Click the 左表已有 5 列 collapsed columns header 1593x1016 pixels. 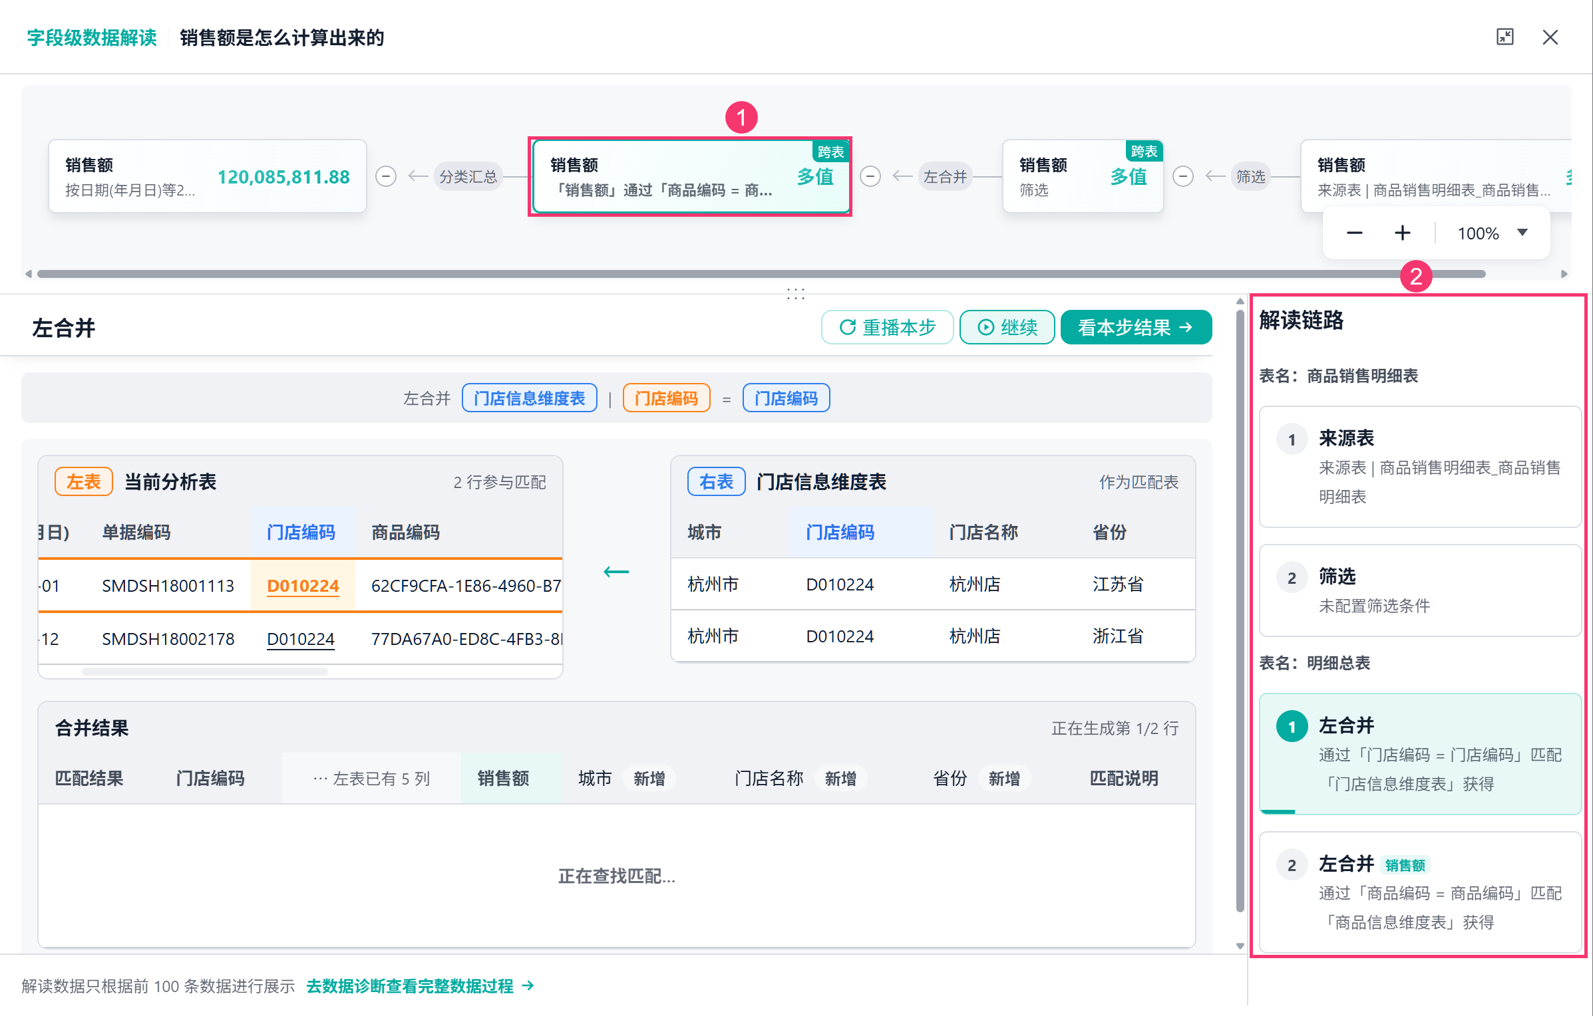point(371,778)
